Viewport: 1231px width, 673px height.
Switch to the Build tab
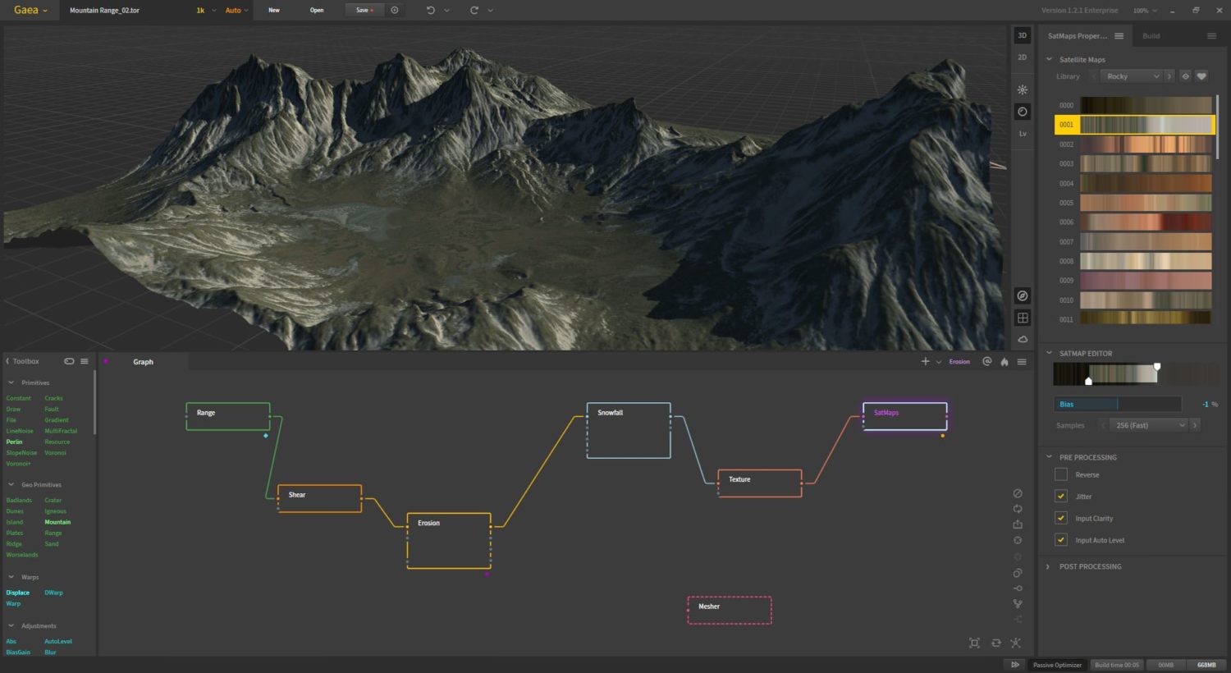tap(1151, 36)
